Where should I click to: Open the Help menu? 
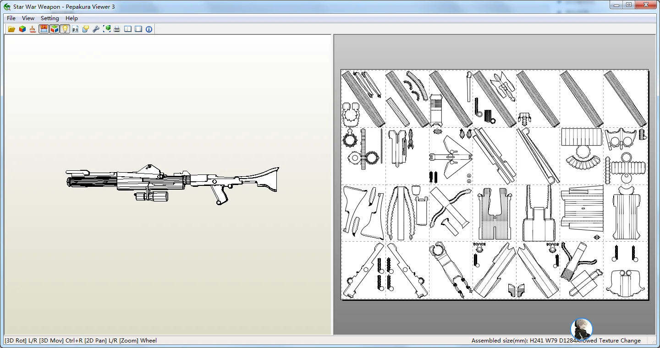pyautogui.click(x=71, y=18)
